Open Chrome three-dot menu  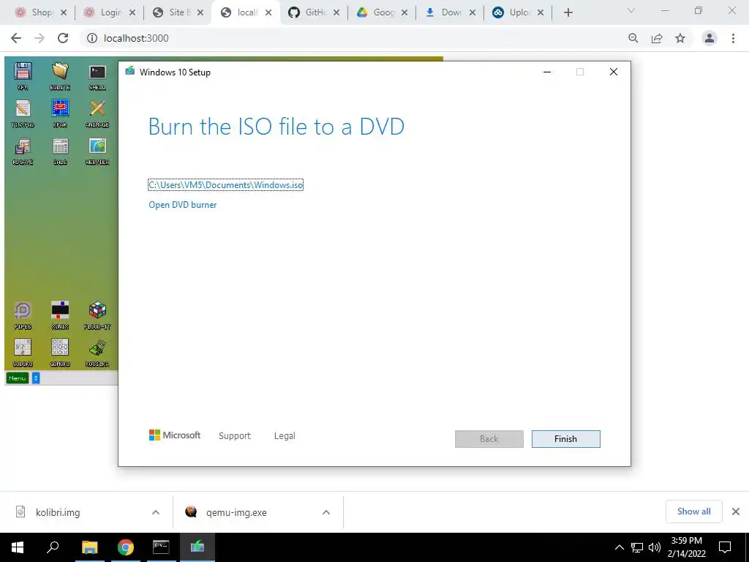[733, 38]
